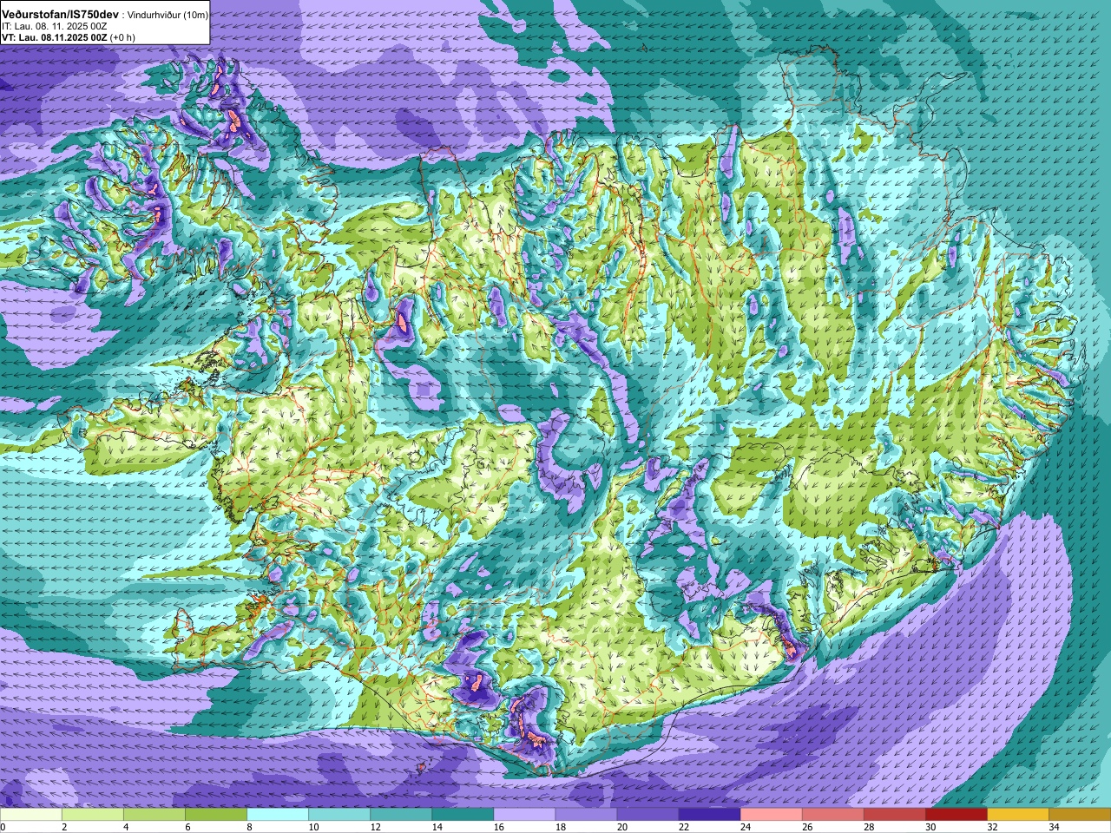1111x833 pixels.
Task: Select the turquoise 10–12 legend swatch
Action: (x=339, y=815)
